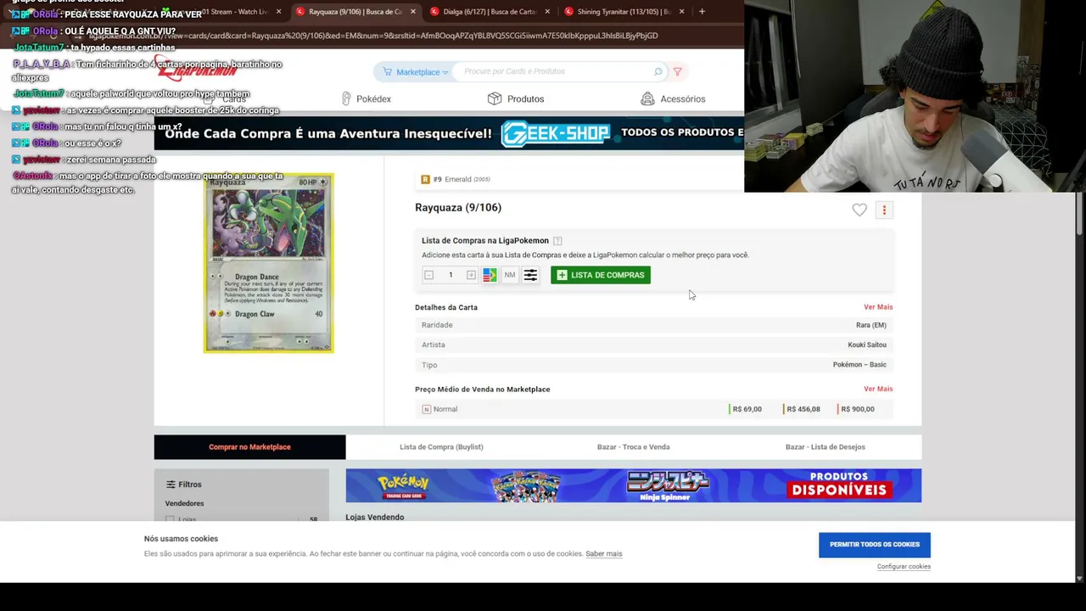The image size is (1086, 611).
Task: Open the Saber mais cookie link
Action: tap(603, 553)
